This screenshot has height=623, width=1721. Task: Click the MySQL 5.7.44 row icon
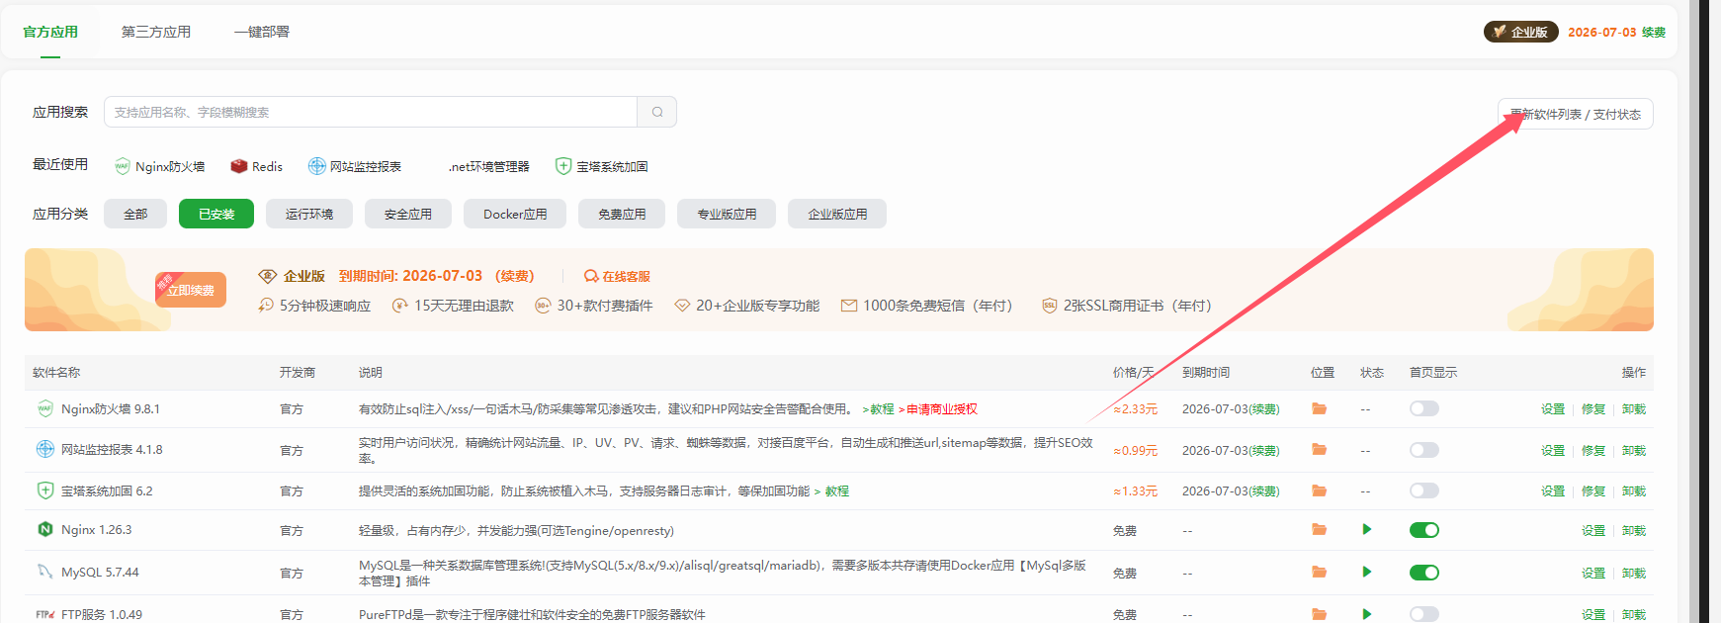click(x=44, y=572)
